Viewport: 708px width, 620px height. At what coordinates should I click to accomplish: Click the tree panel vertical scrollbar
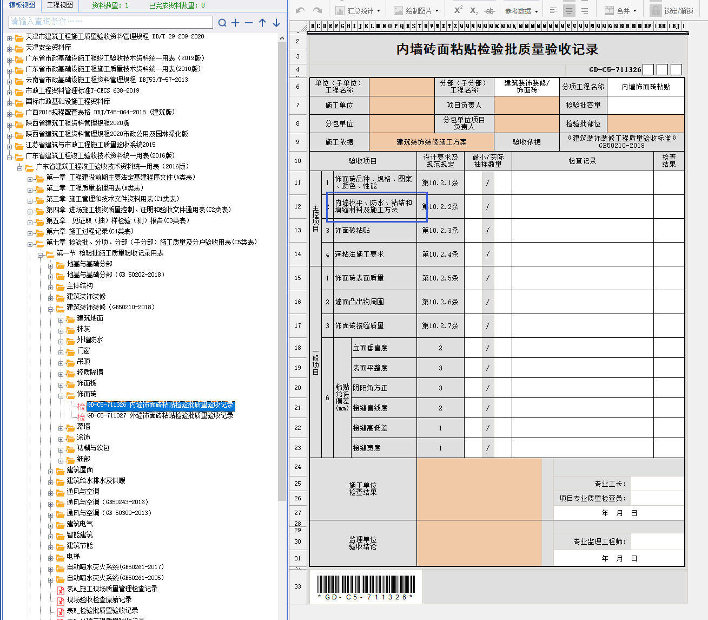(x=282, y=271)
